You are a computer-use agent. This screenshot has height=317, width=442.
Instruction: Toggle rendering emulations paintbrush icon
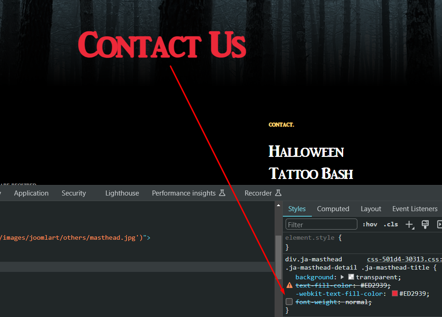coord(425,225)
